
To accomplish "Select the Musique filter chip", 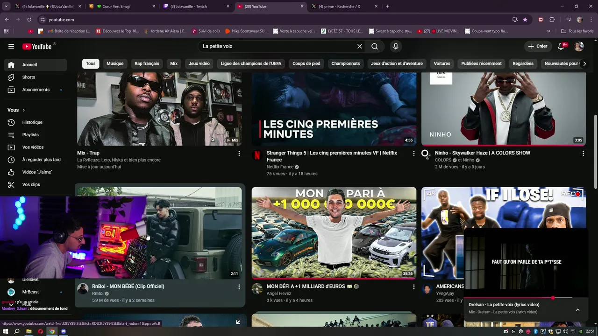I will tap(115, 63).
